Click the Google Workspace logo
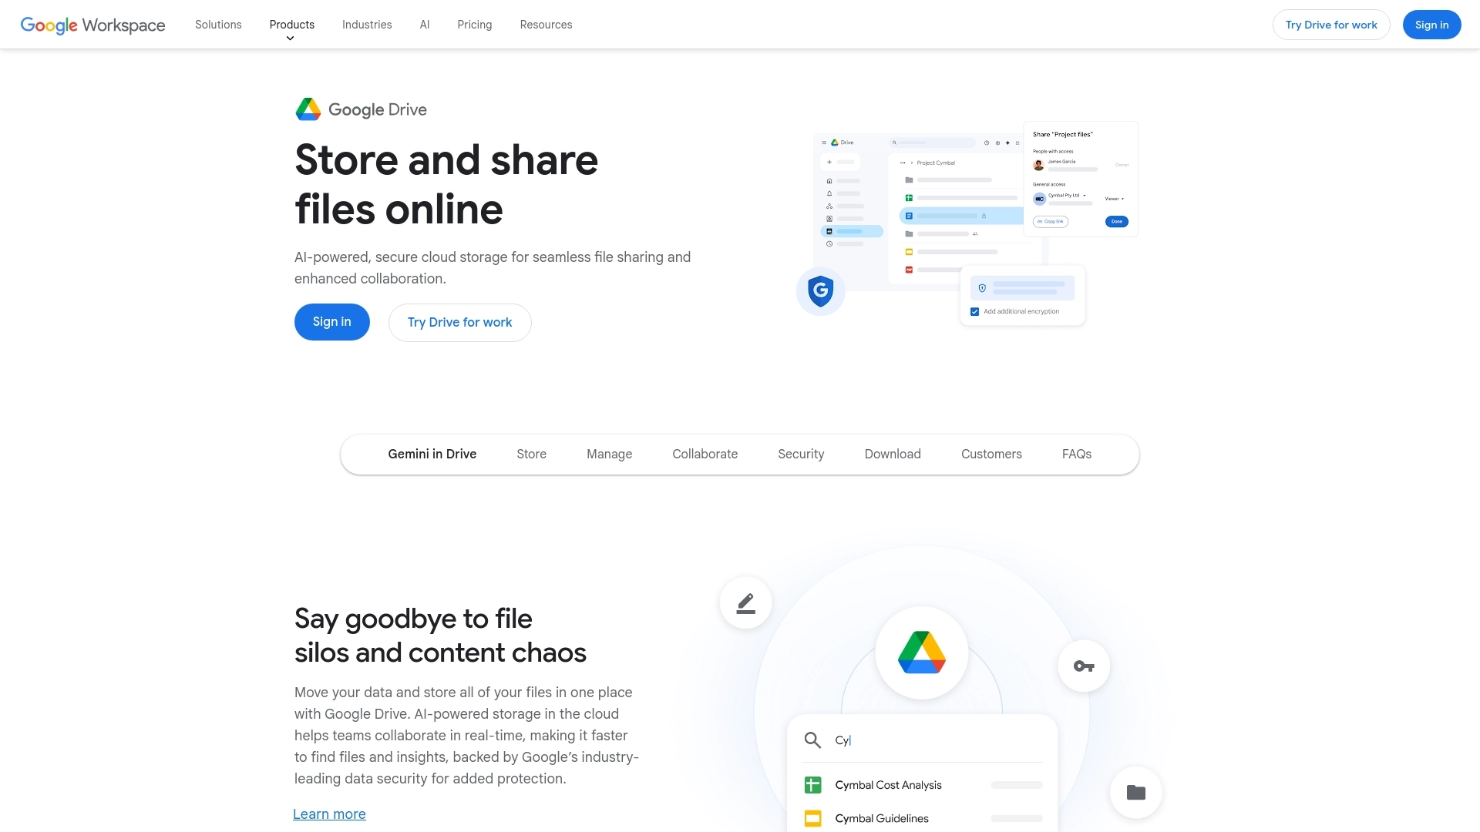Screen dimensions: 1480x832 (92, 25)
